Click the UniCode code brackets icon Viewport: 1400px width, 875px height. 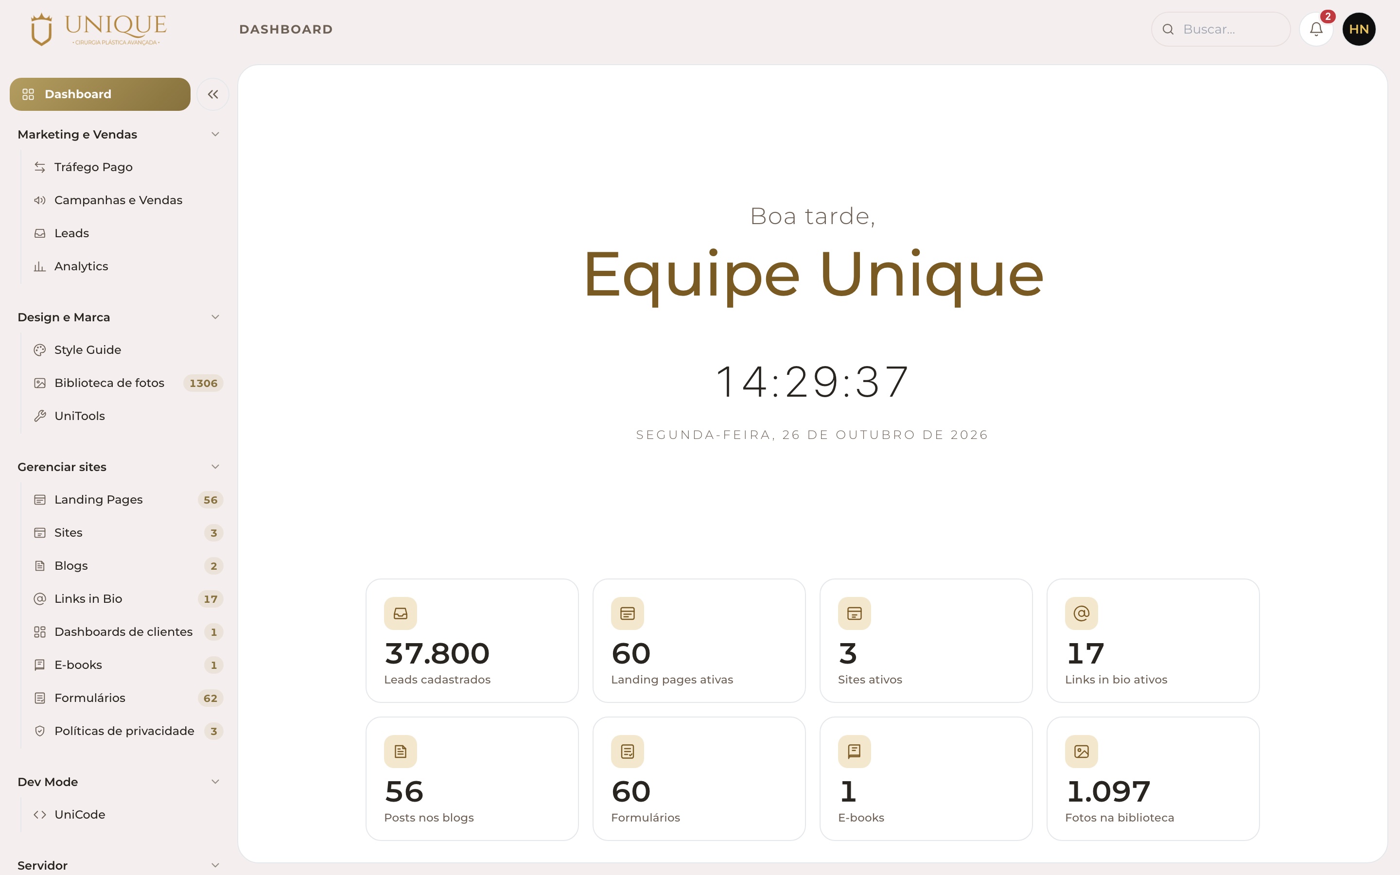click(39, 815)
